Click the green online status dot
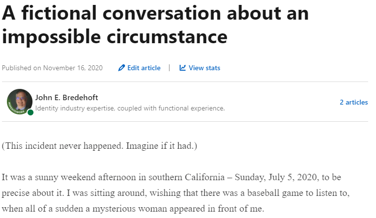 (x=31, y=112)
